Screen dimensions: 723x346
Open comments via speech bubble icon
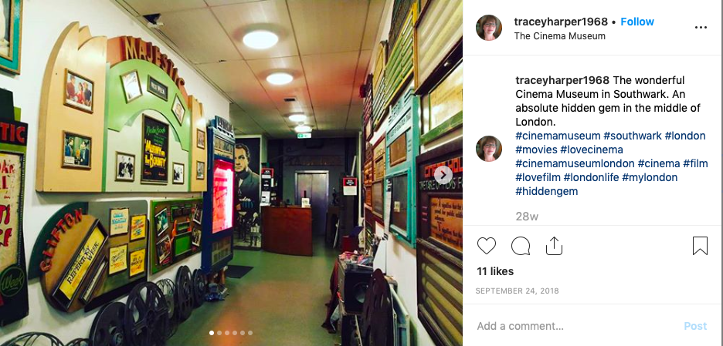click(521, 246)
